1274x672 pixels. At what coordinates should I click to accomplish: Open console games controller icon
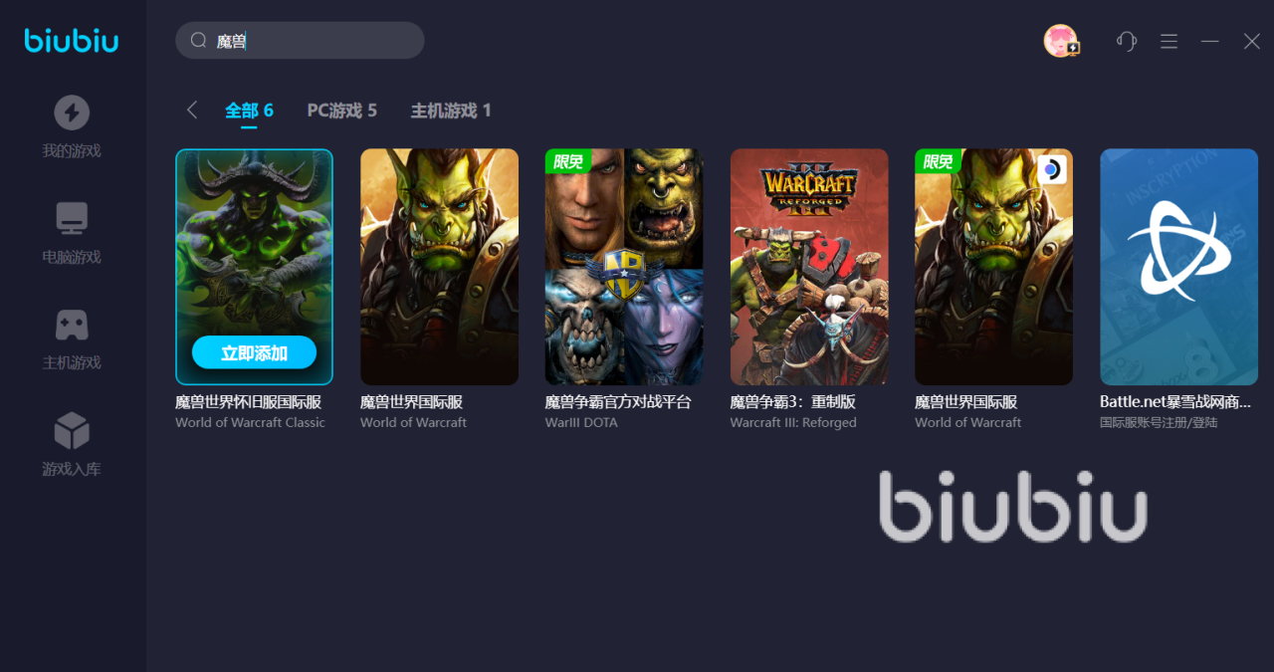click(72, 325)
